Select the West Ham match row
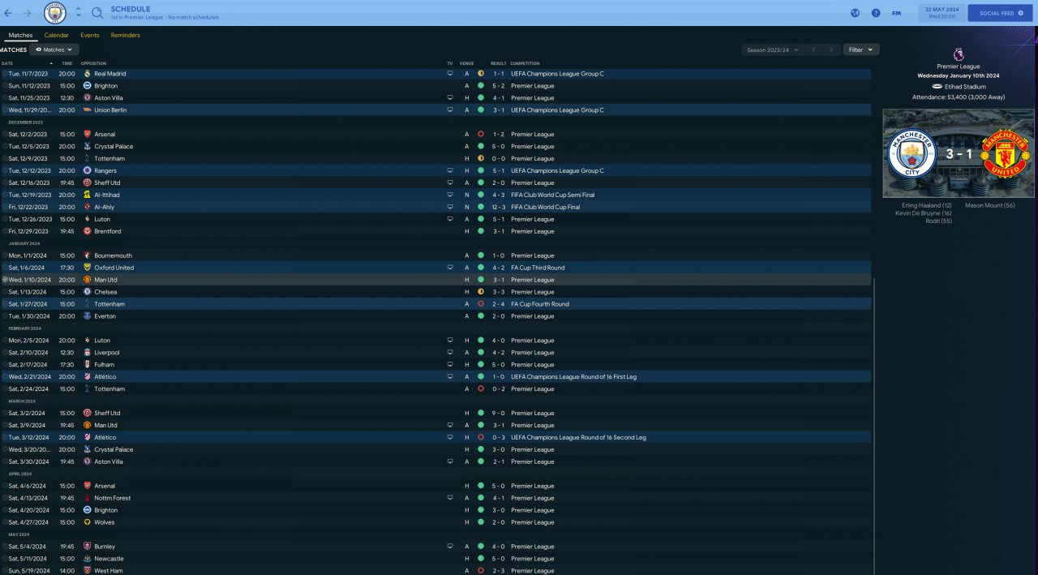Image resolution: width=1038 pixels, height=575 pixels. [x=435, y=571]
